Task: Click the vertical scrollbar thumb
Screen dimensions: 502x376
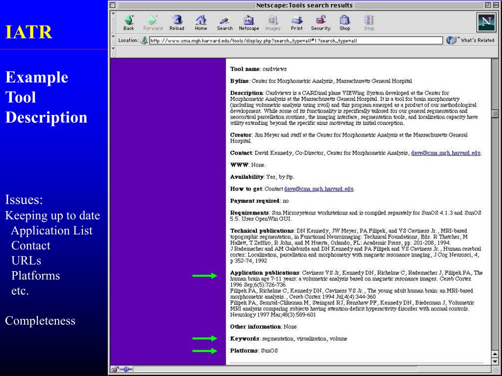Action: 495,114
